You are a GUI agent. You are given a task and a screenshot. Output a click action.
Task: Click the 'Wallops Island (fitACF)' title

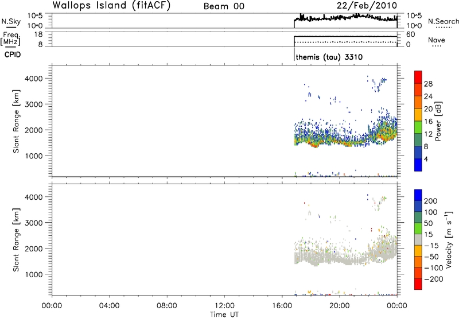point(111,6)
